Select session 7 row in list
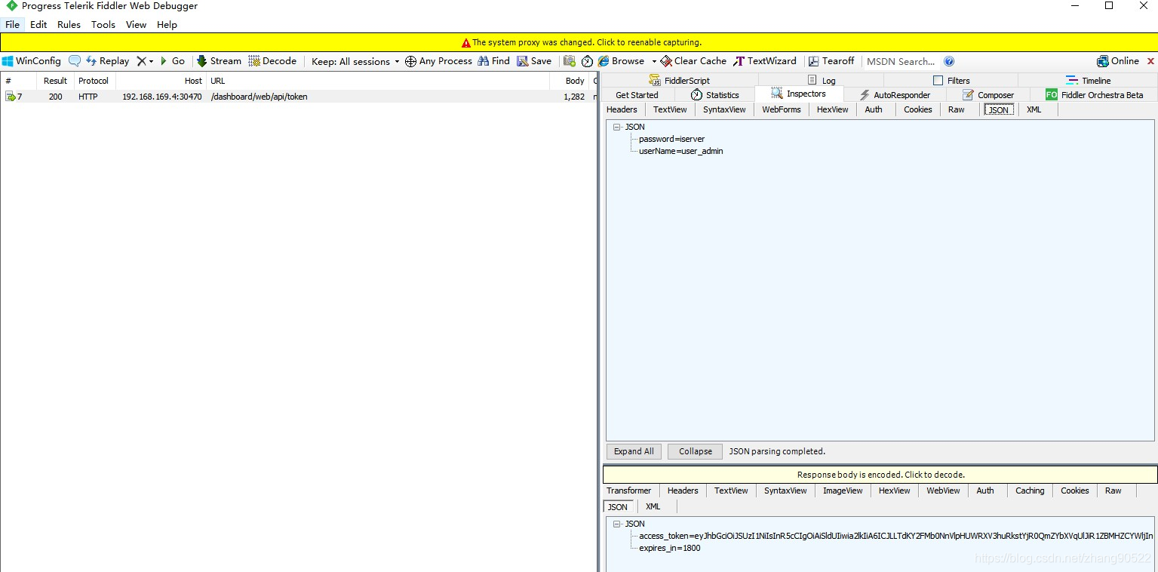The height and width of the screenshot is (572, 1158). click(x=299, y=97)
